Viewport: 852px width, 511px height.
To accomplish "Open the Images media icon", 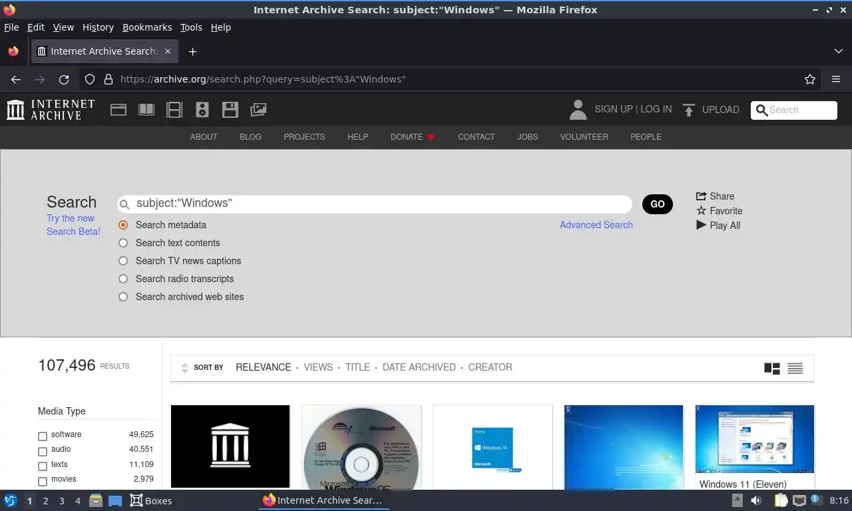I will 258,110.
